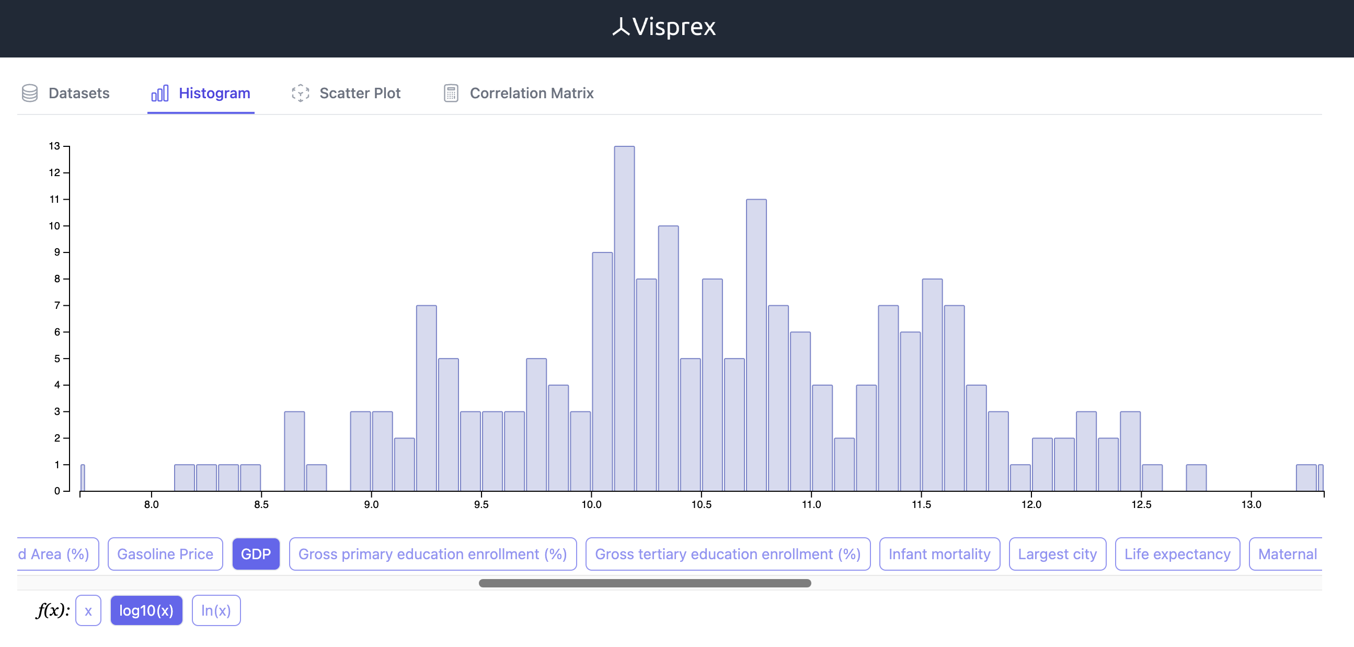The image size is (1354, 647).
Task: Click the x-axis label 9.0
Action: [x=371, y=504]
